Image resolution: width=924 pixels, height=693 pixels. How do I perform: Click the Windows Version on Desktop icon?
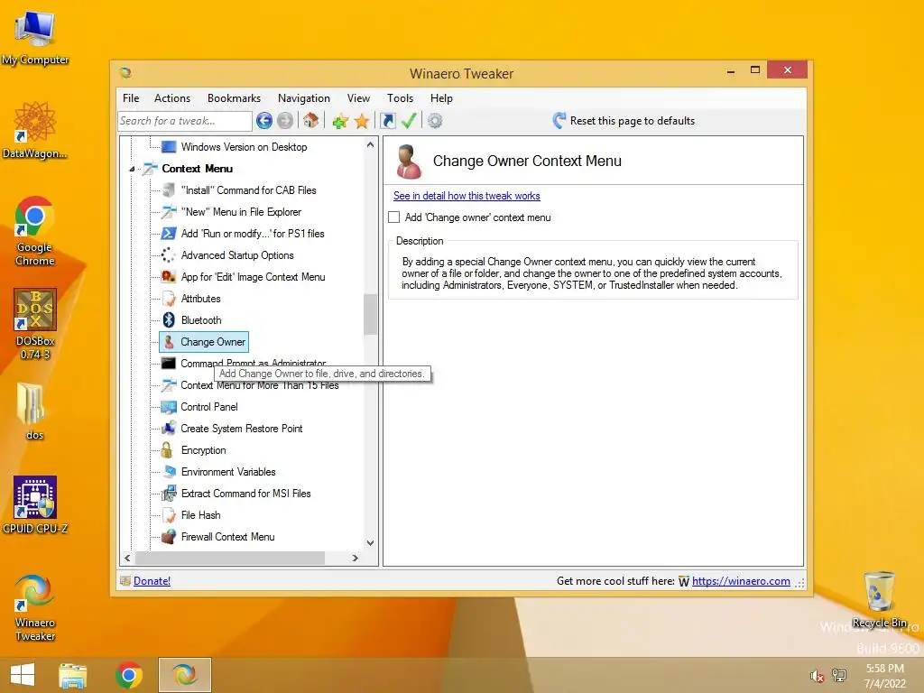pos(169,147)
